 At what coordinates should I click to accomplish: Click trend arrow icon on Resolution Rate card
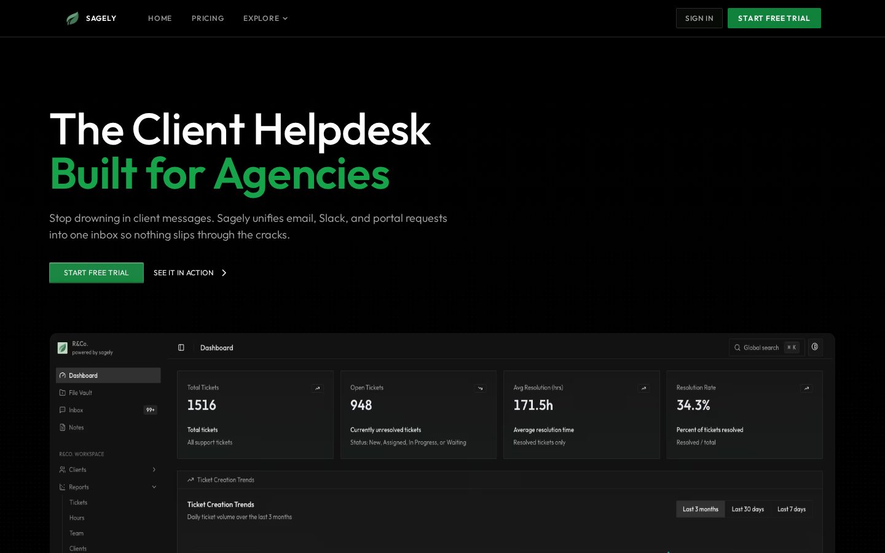pos(807,388)
